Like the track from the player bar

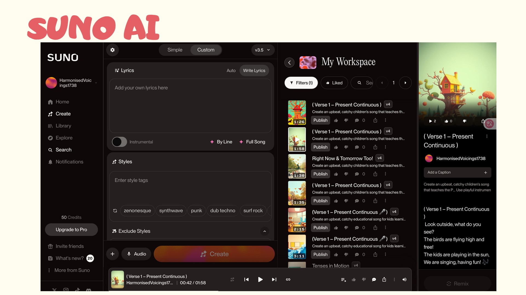[354, 279]
